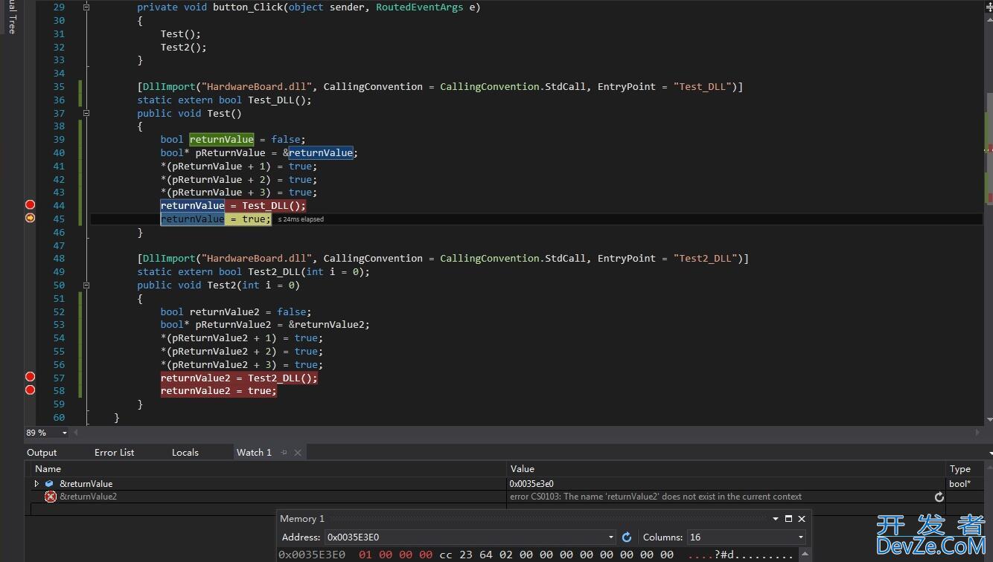Collapse the button_Click method at line 29
The width and height of the screenshot is (993, 562).
86,7
